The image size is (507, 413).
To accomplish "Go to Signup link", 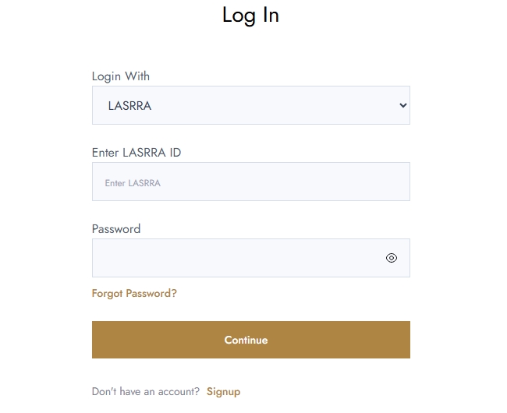I will click(x=223, y=391).
